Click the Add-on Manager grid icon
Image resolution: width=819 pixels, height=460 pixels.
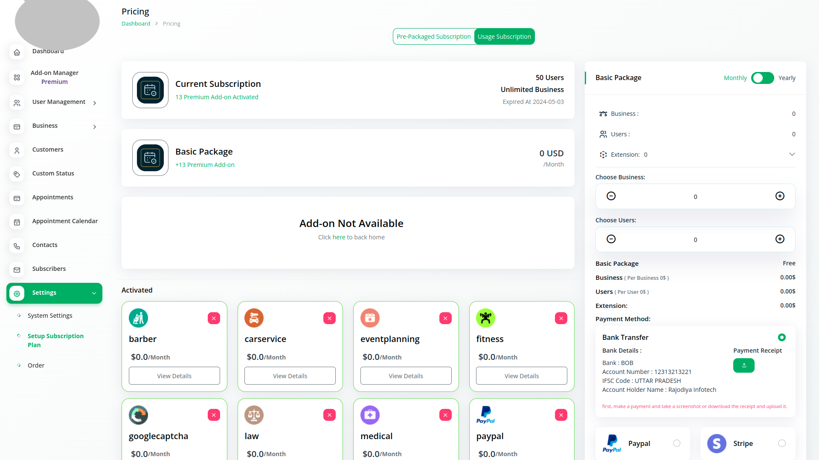(17, 78)
